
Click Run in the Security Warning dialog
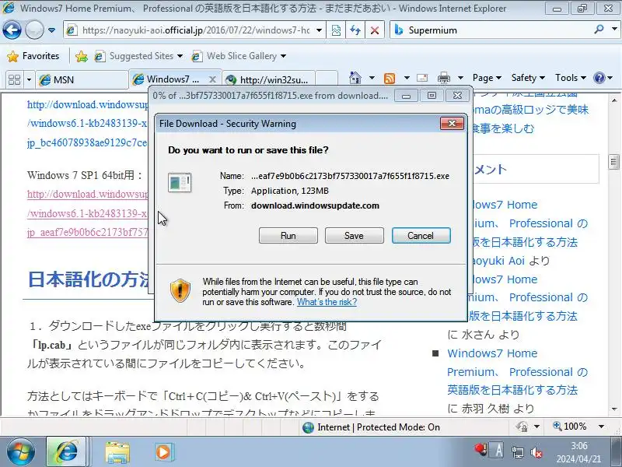coord(288,236)
